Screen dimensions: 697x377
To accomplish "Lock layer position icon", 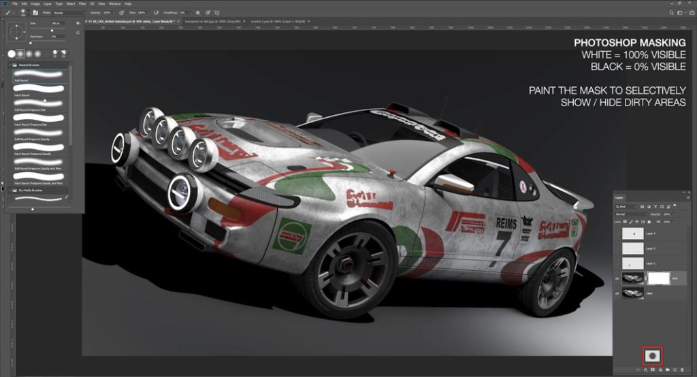I will pyautogui.click(x=637, y=222).
